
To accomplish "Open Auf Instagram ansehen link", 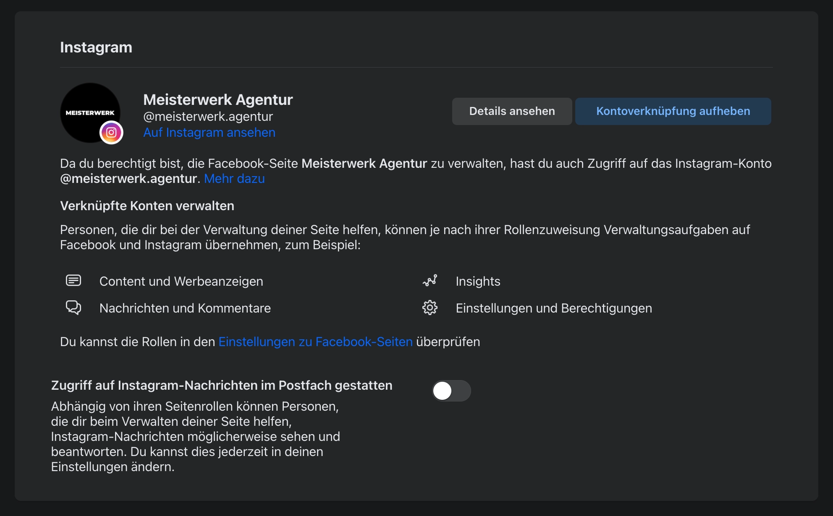I will [209, 133].
